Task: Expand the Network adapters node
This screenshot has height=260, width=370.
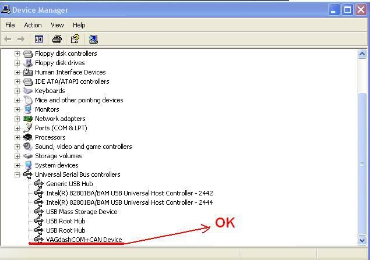Action: [17, 119]
